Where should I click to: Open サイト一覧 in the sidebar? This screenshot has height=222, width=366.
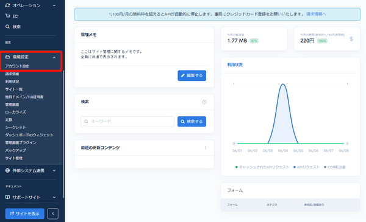14,89
